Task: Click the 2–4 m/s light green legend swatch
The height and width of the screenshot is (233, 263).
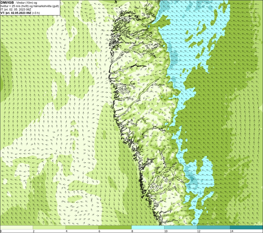Action: 49,227
